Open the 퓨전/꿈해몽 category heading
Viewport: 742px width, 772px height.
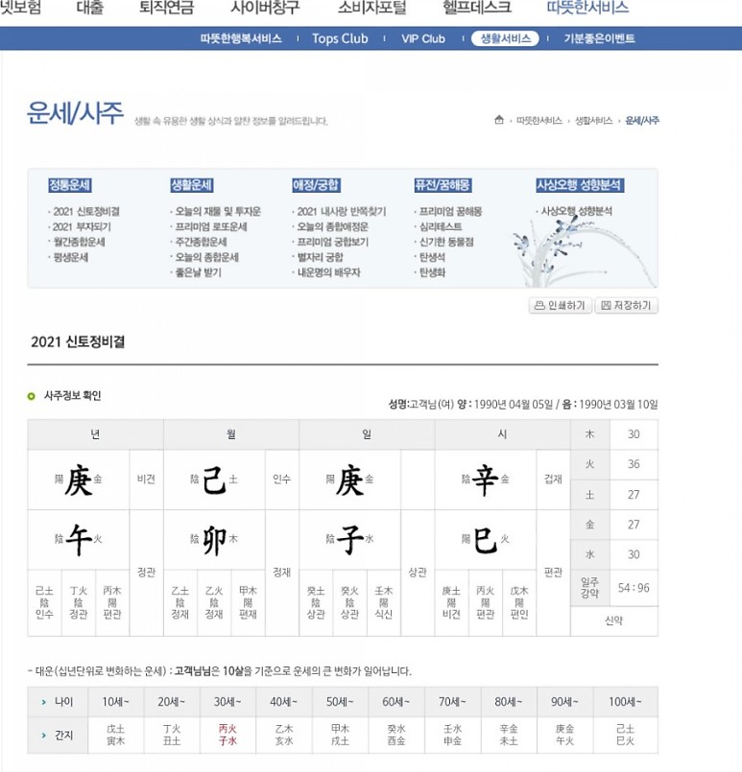click(x=443, y=185)
